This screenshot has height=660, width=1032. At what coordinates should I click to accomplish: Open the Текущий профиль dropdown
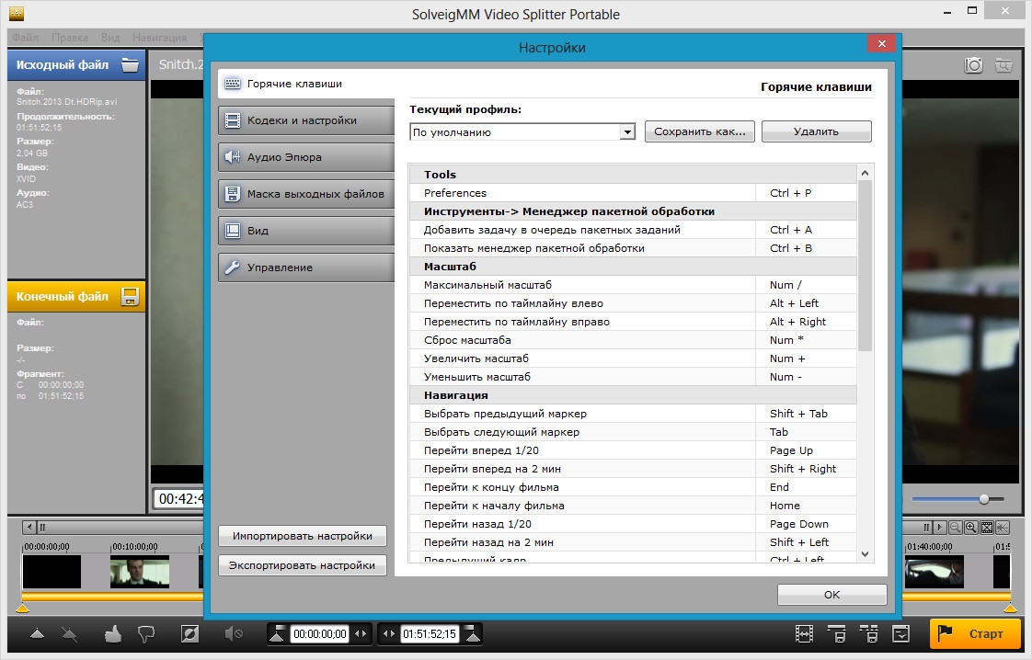[522, 132]
